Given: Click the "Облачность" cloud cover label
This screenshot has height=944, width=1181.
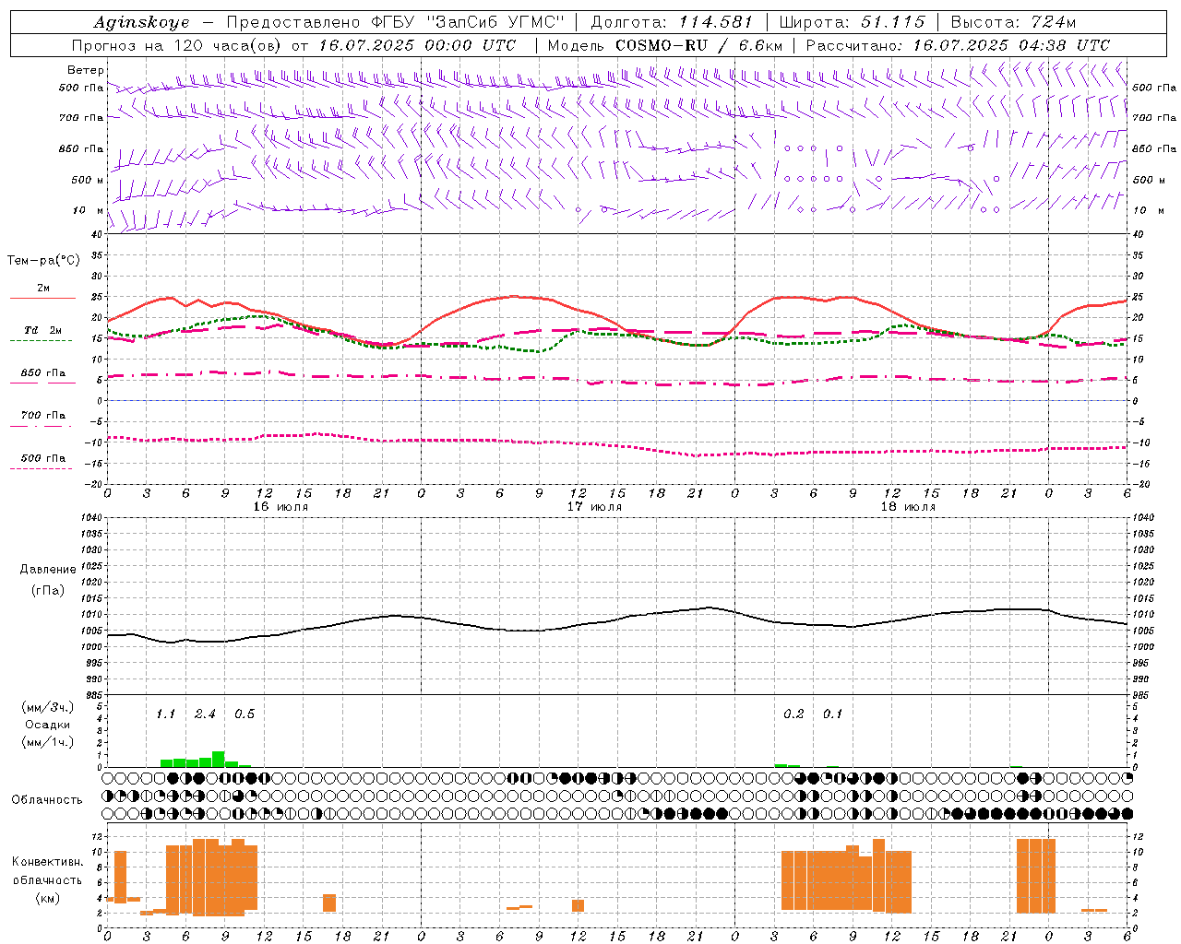Looking at the screenshot, I should (x=47, y=799).
